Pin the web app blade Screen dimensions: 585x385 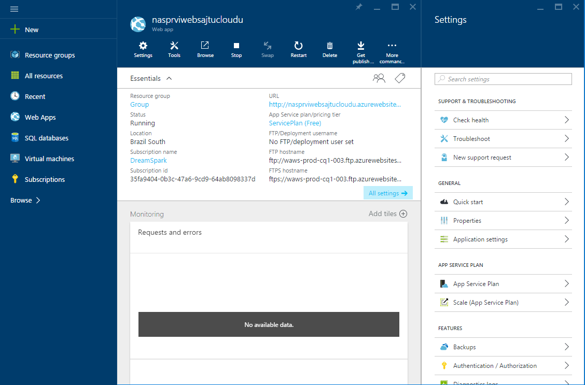click(x=359, y=7)
